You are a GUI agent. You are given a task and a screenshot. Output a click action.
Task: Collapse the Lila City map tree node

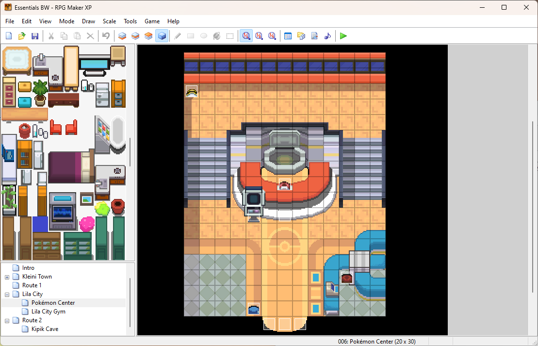tap(7, 294)
